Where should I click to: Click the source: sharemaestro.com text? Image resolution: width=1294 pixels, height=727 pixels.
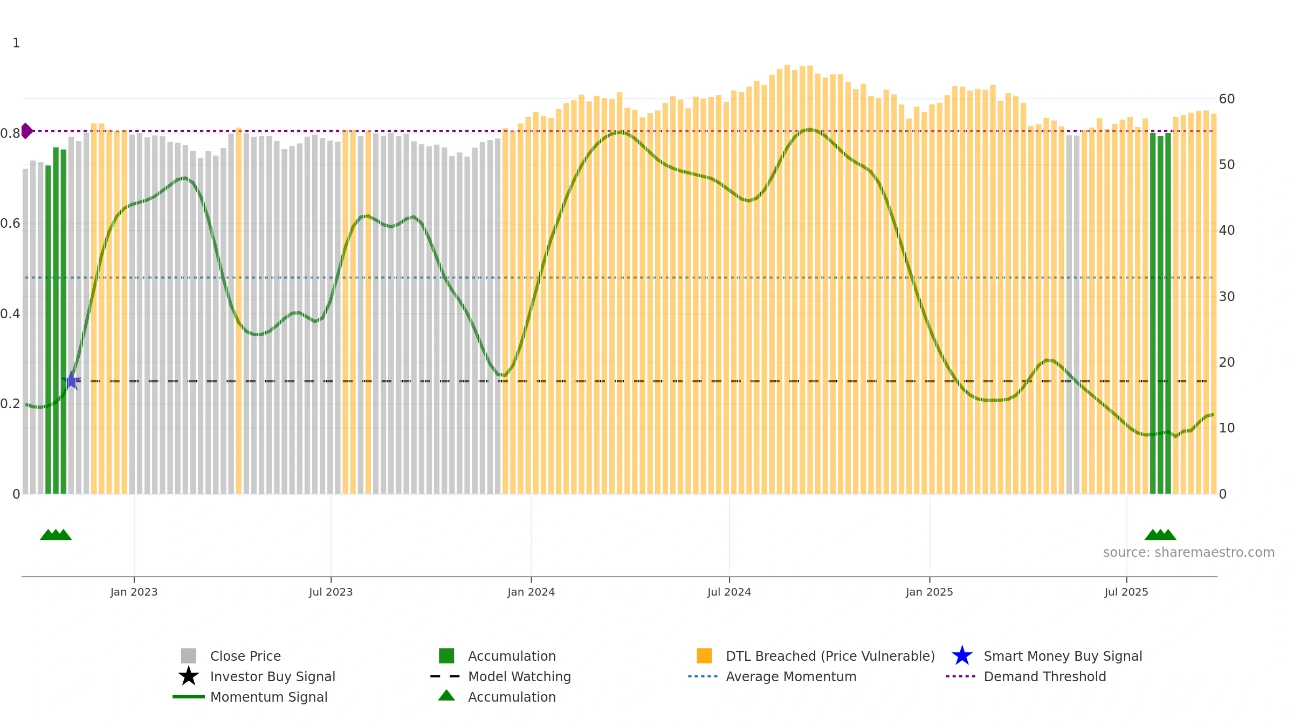1189,553
